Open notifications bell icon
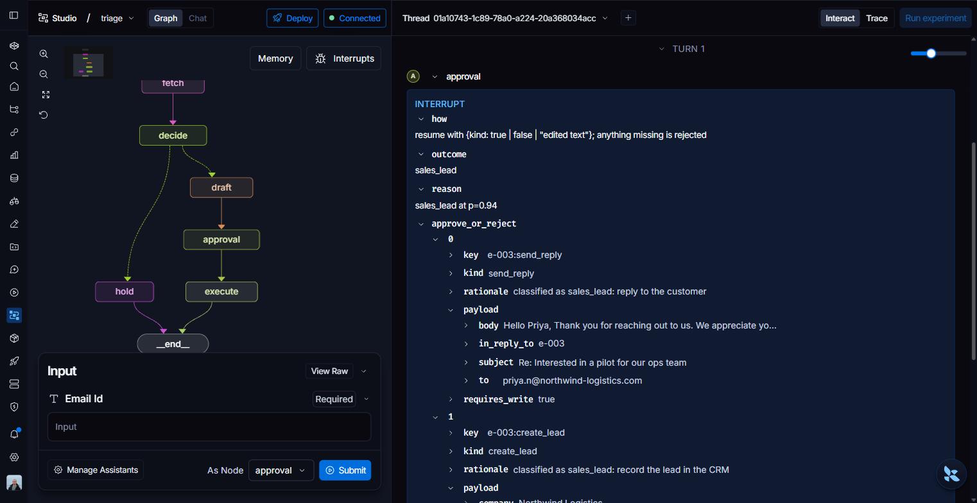Image resolution: width=977 pixels, height=503 pixels. (14, 434)
